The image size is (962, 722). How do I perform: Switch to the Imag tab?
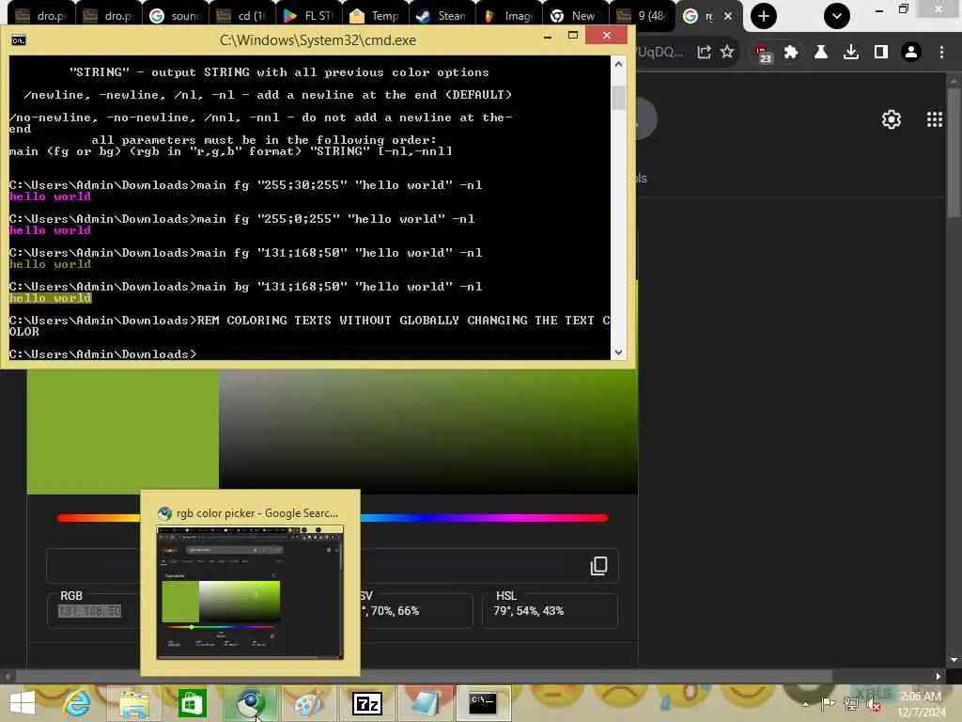pyautogui.click(x=508, y=16)
